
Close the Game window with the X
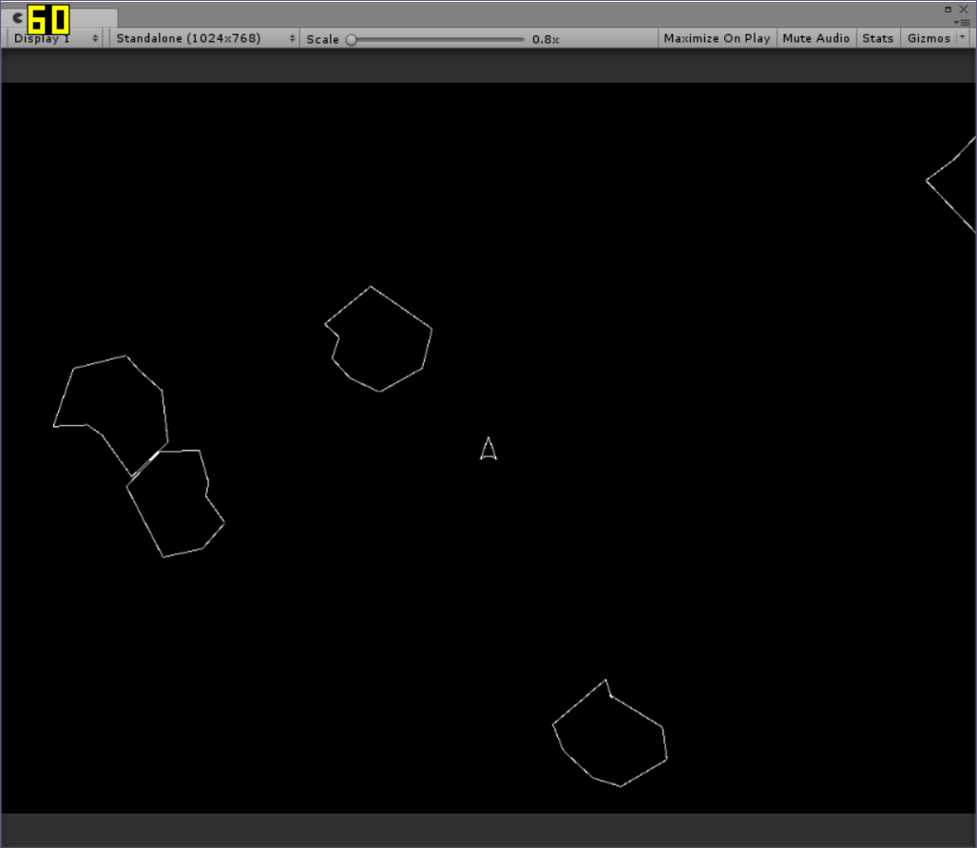pyautogui.click(x=963, y=9)
